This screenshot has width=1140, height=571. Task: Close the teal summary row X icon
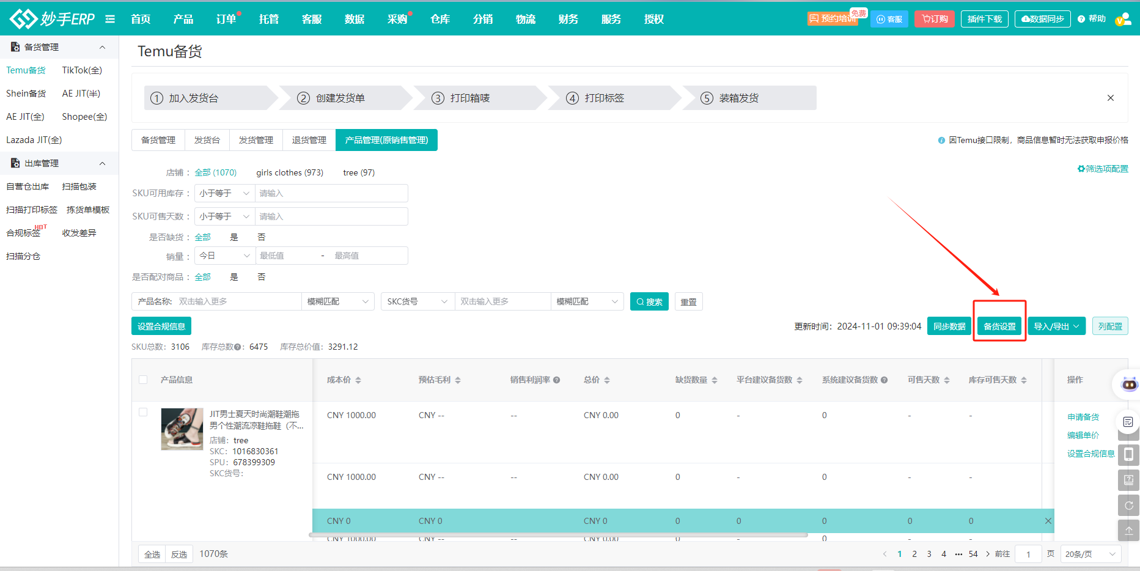coord(1048,521)
